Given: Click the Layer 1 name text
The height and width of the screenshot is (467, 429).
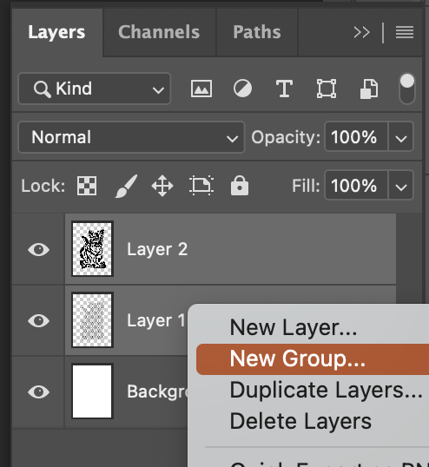Looking at the screenshot, I should [156, 321].
